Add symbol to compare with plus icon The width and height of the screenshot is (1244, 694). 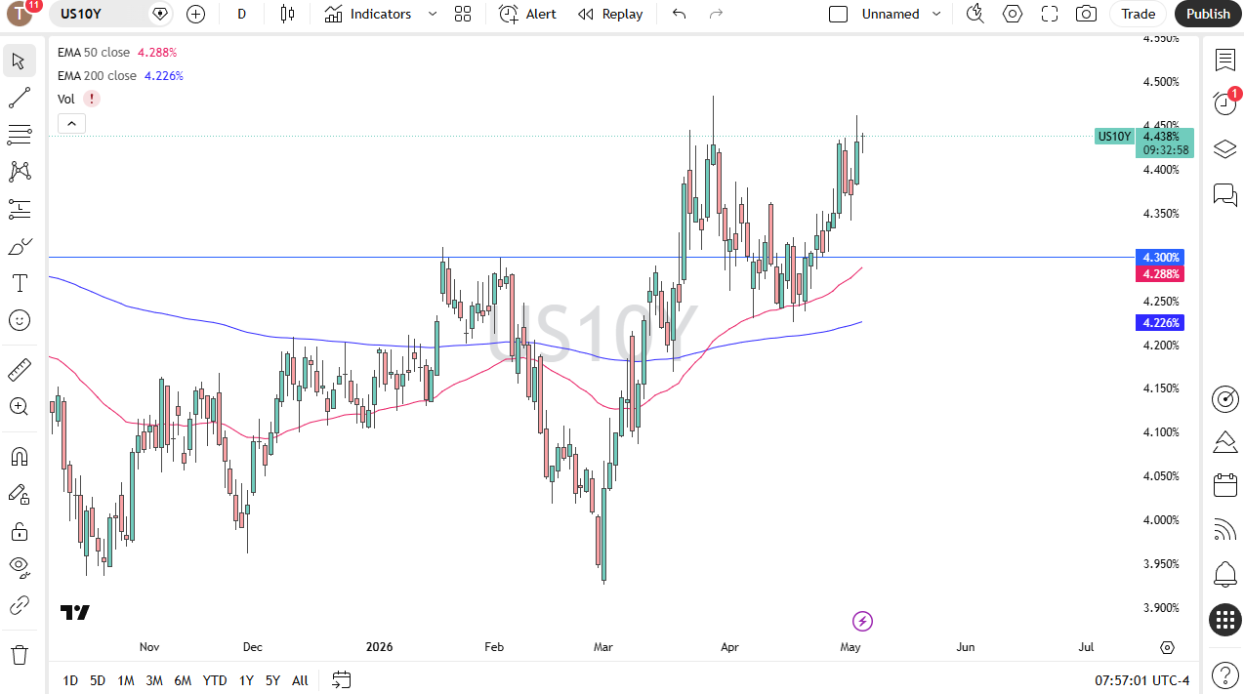click(x=195, y=14)
